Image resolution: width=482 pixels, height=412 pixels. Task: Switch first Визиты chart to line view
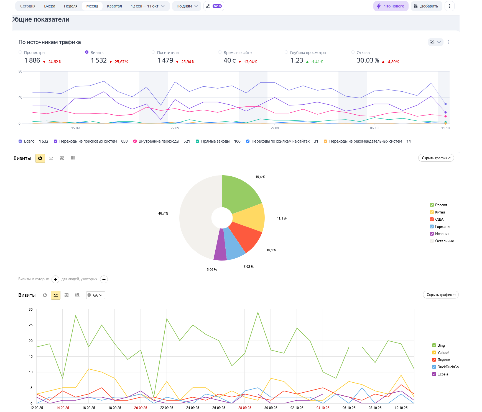(x=51, y=158)
